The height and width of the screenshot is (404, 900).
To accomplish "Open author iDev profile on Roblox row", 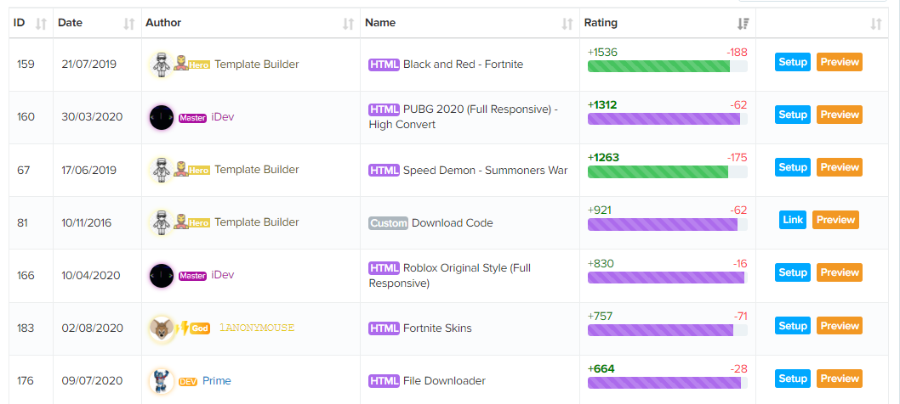I will tap(223, 275).
